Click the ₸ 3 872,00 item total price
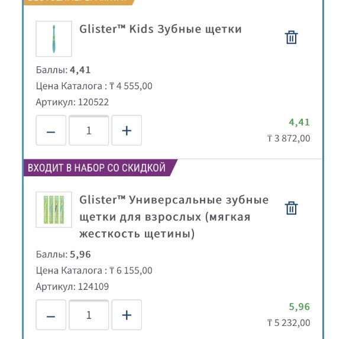Viewport: 346px width, 339px height. (289, 138)
